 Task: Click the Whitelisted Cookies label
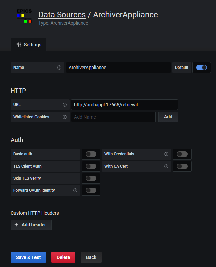[x=31, y=117]
